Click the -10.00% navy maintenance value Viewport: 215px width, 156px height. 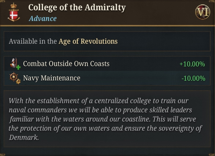[x=193, y=78]
